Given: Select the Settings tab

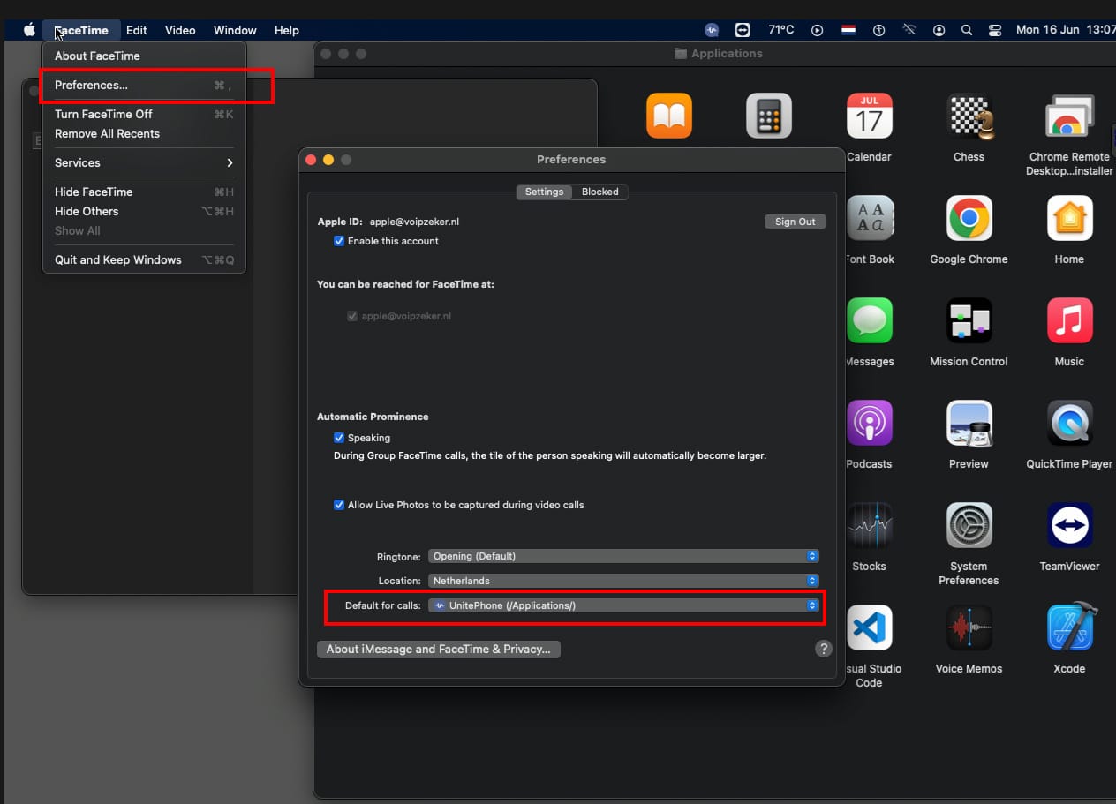Looking at the screenshot, I should tap(544, 192).
